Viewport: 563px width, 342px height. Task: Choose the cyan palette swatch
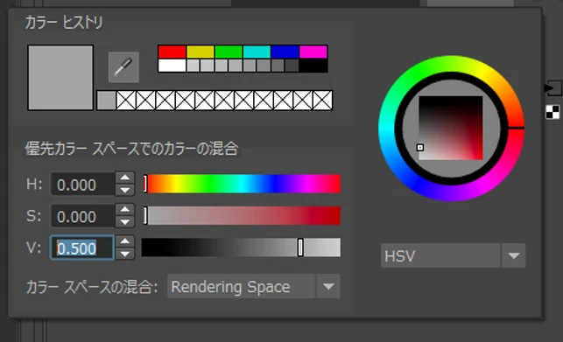[257, 52]
